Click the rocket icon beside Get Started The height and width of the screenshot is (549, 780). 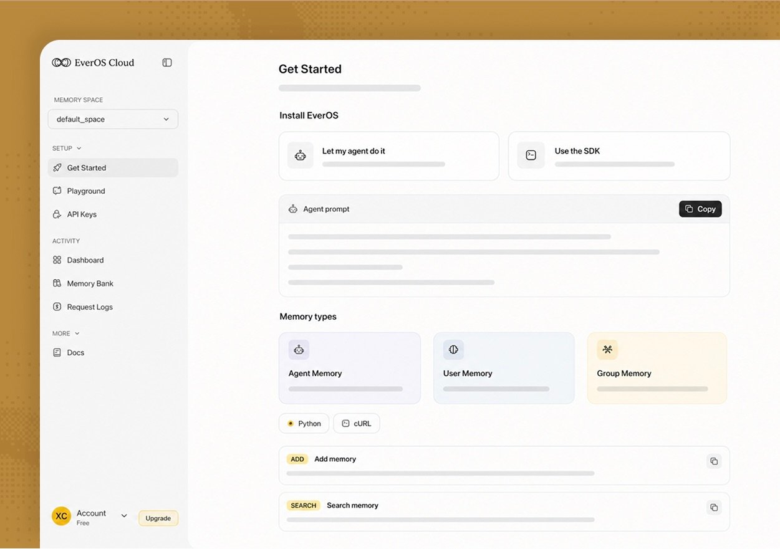click(57, 168)
